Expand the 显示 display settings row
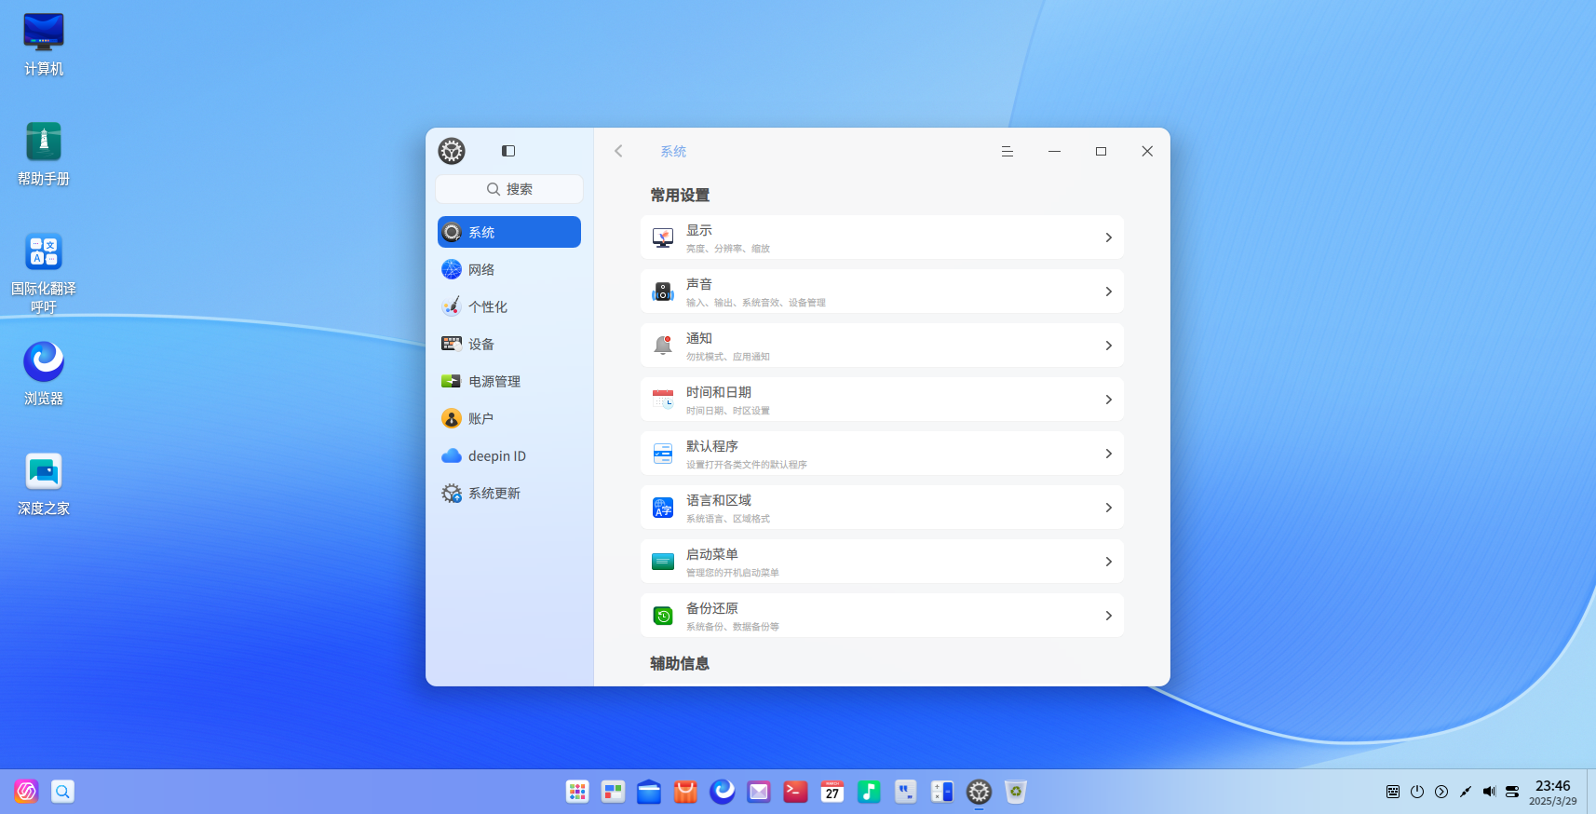The width and height of the screenshot is (1596, 814). [x=881, y=237]
